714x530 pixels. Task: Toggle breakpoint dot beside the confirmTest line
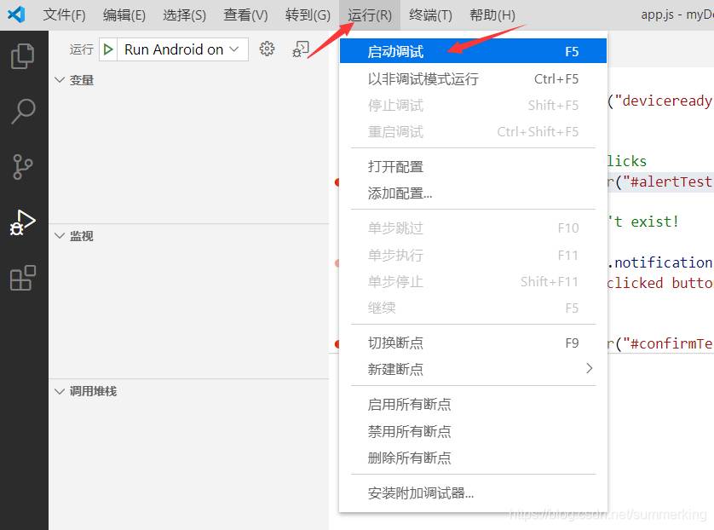(x=337, y=343)
